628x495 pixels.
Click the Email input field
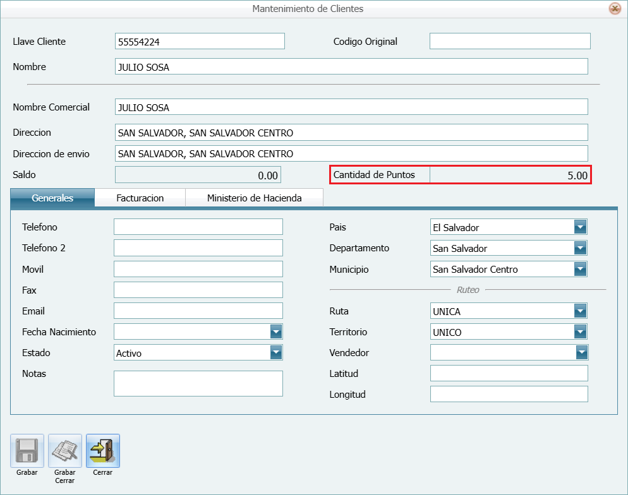(x=198, y=311)
